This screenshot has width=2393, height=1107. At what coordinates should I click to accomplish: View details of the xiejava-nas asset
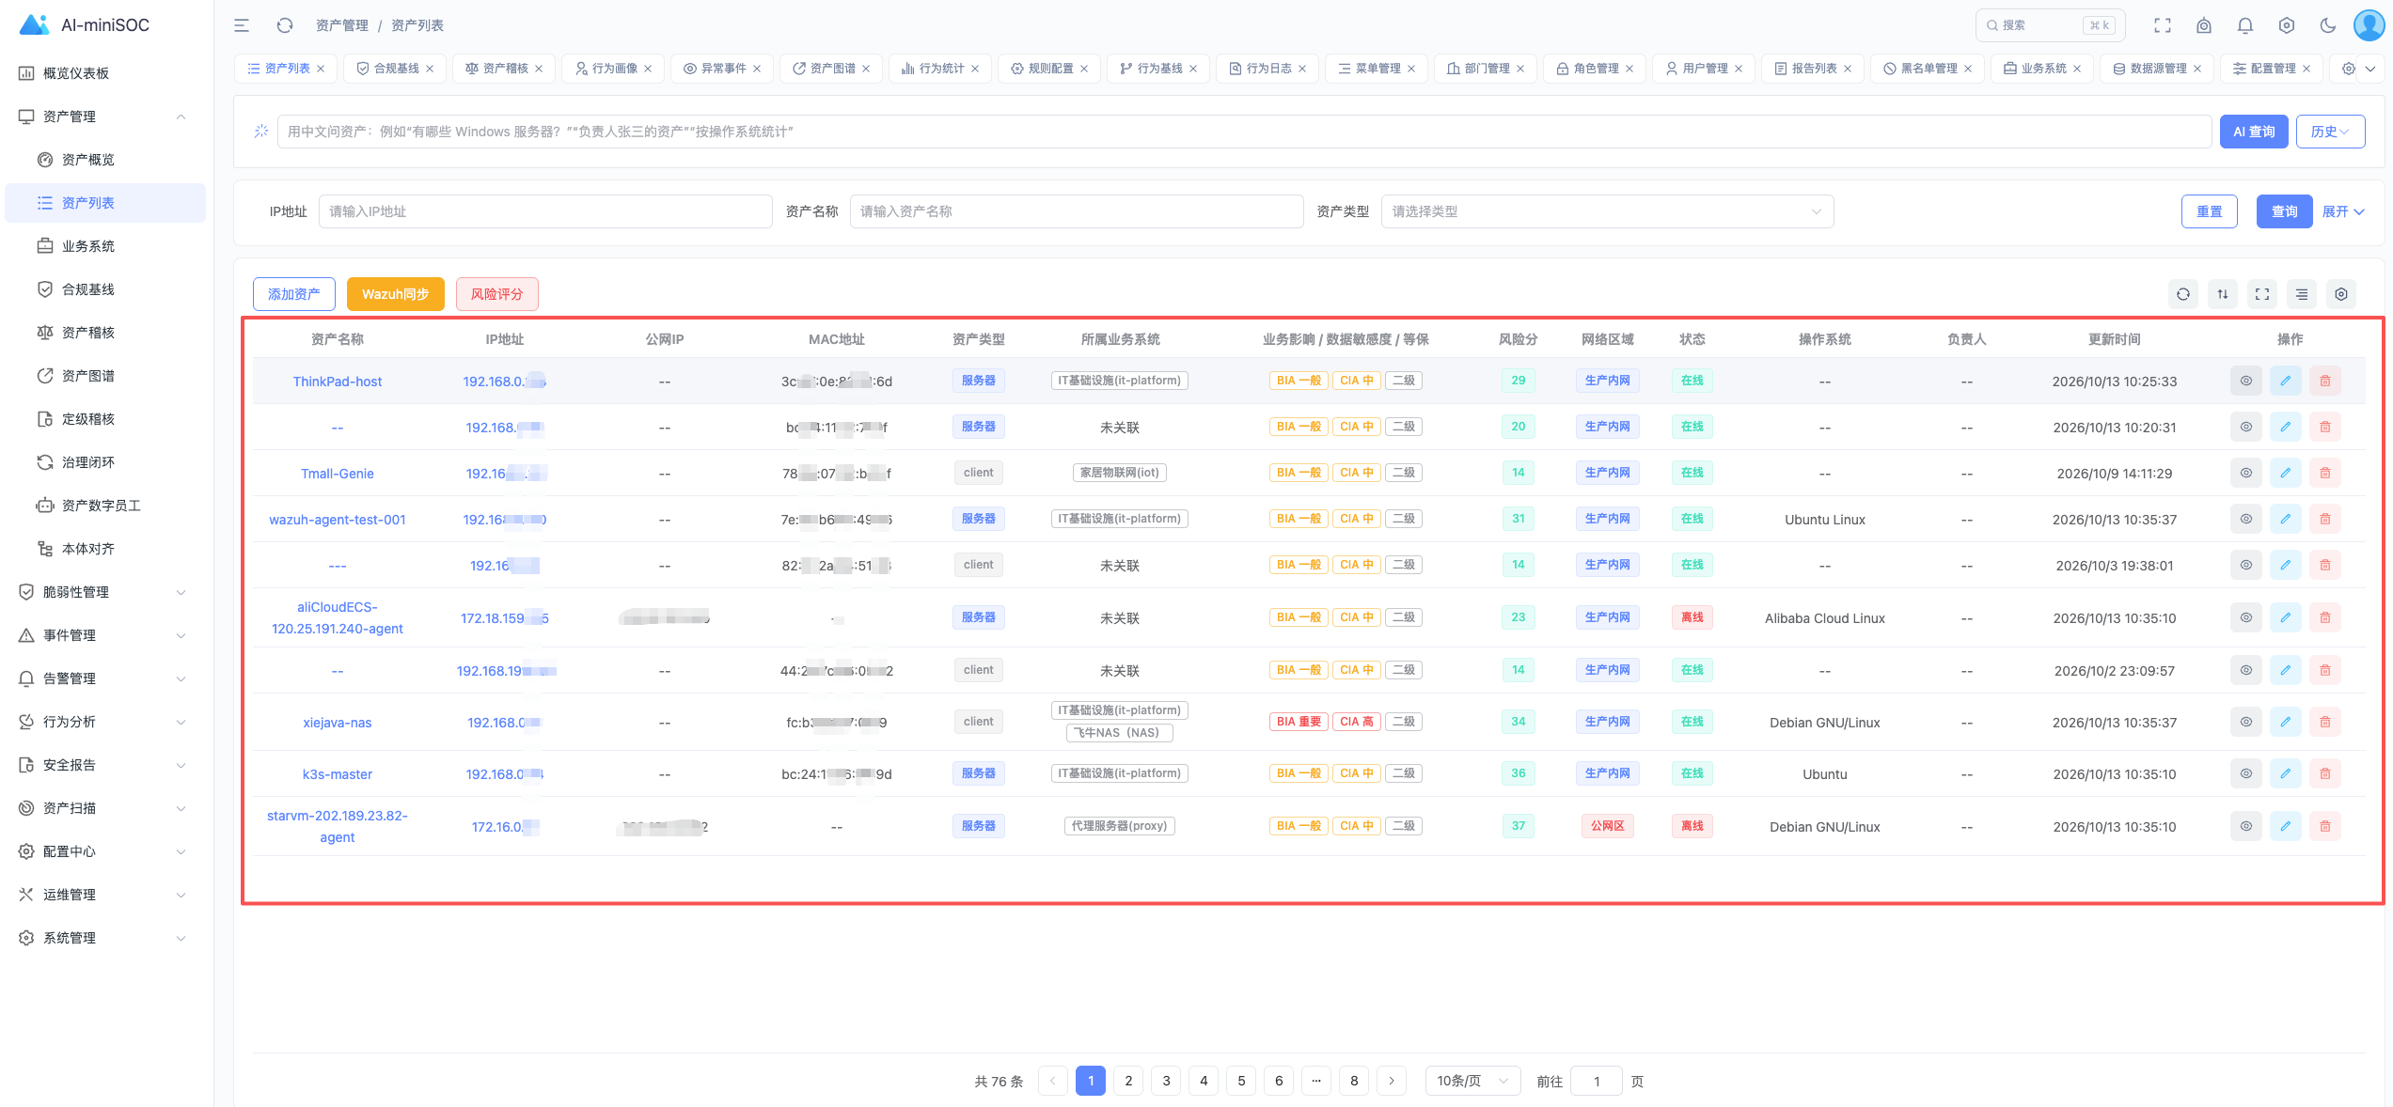click(2245, 722)
